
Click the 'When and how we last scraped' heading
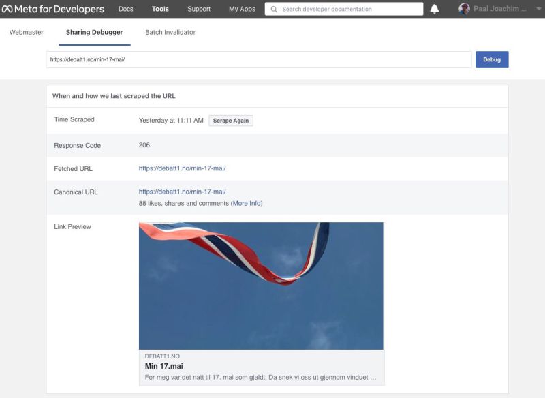(114, 96)
